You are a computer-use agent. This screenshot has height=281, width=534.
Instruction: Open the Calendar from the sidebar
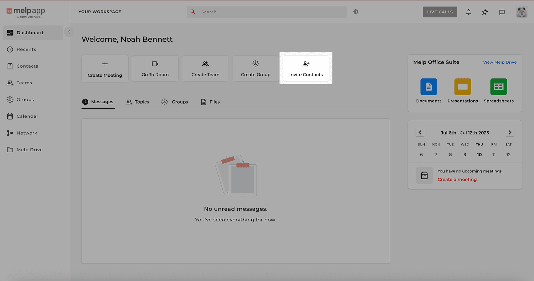click(x=27, y=116)
